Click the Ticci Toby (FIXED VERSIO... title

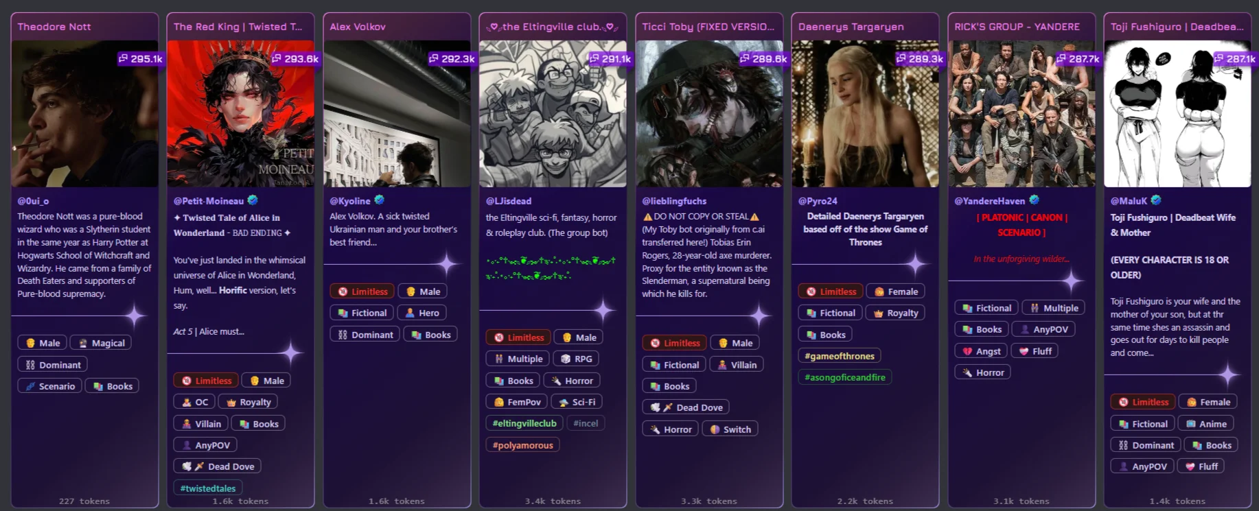click(x=708, y=27)
